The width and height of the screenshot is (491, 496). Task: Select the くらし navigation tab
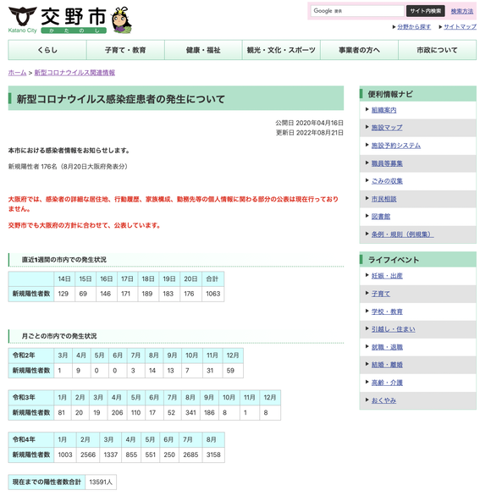[47, 50]
